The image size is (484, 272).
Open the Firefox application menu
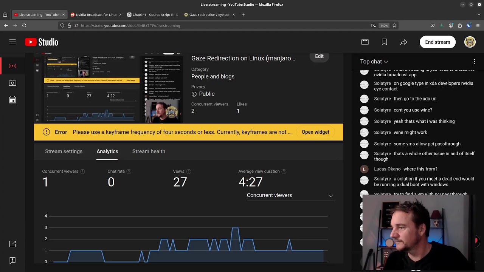coord(478,25)
